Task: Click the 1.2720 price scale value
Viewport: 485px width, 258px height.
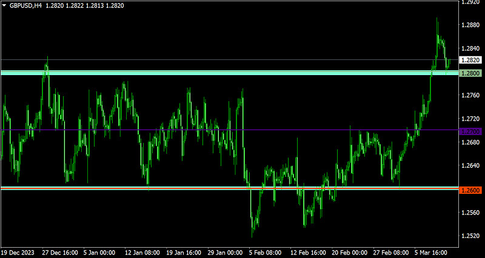Action: click(x=470, y=119)
